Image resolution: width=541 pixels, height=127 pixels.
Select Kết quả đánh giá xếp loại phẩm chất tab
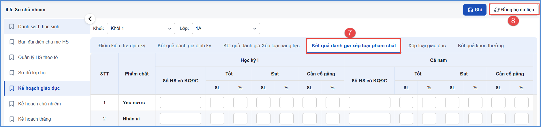354,46
